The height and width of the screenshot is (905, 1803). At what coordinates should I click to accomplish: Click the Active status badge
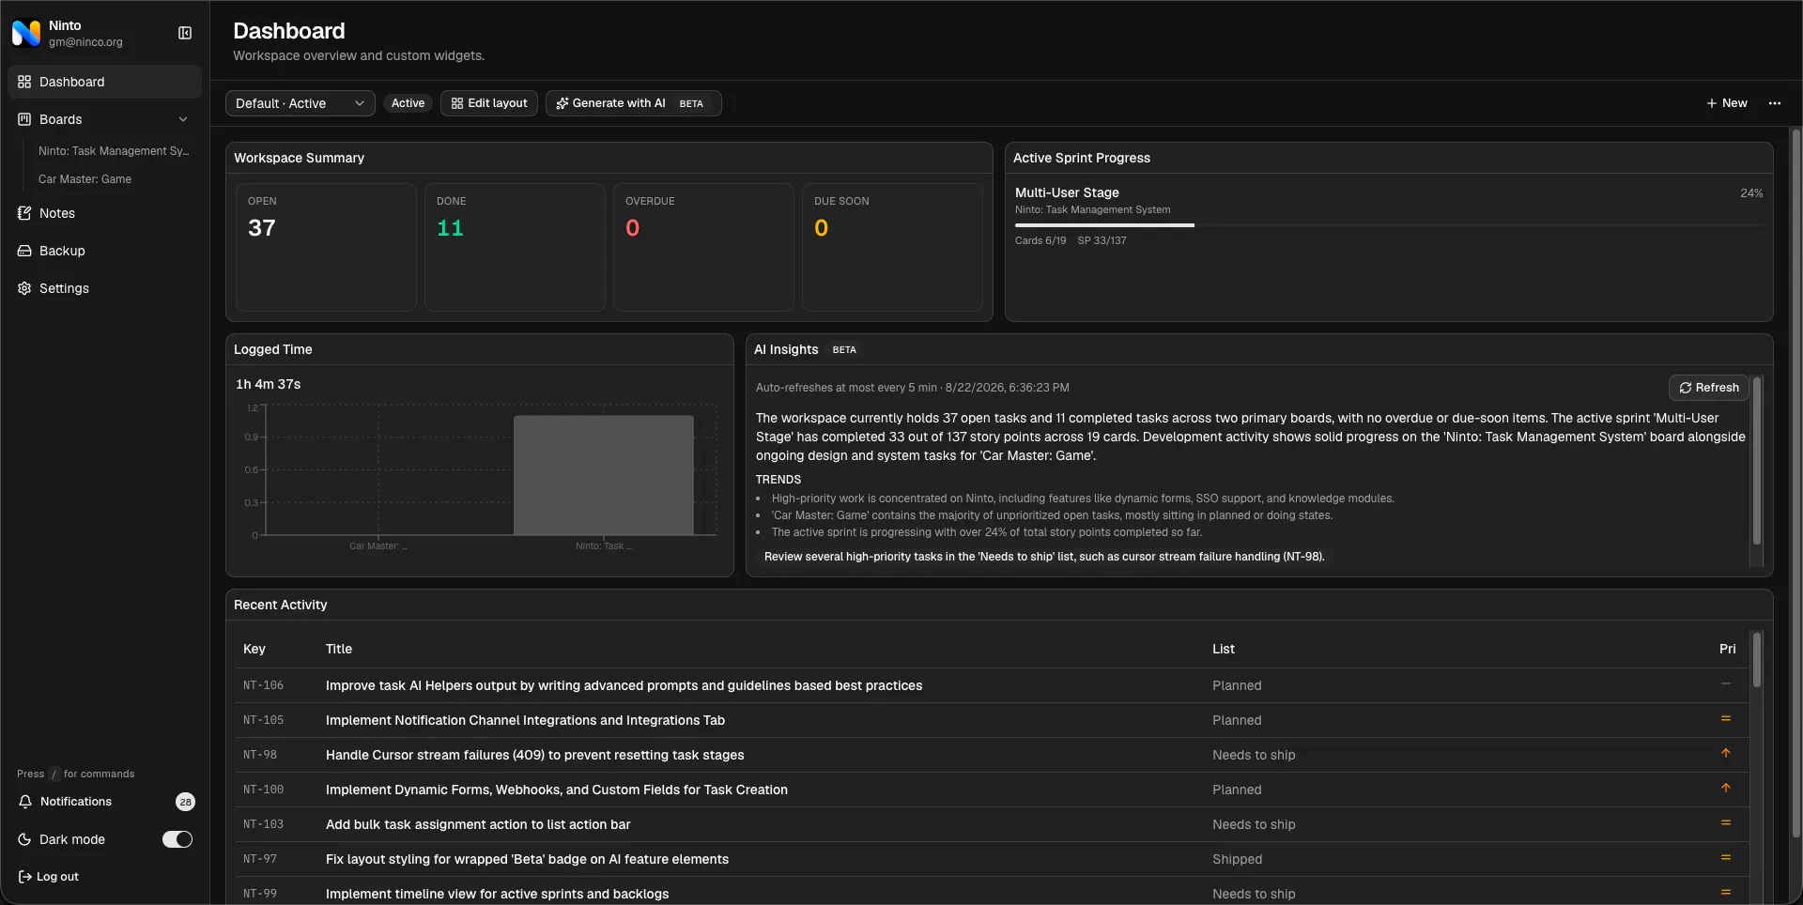408,103
